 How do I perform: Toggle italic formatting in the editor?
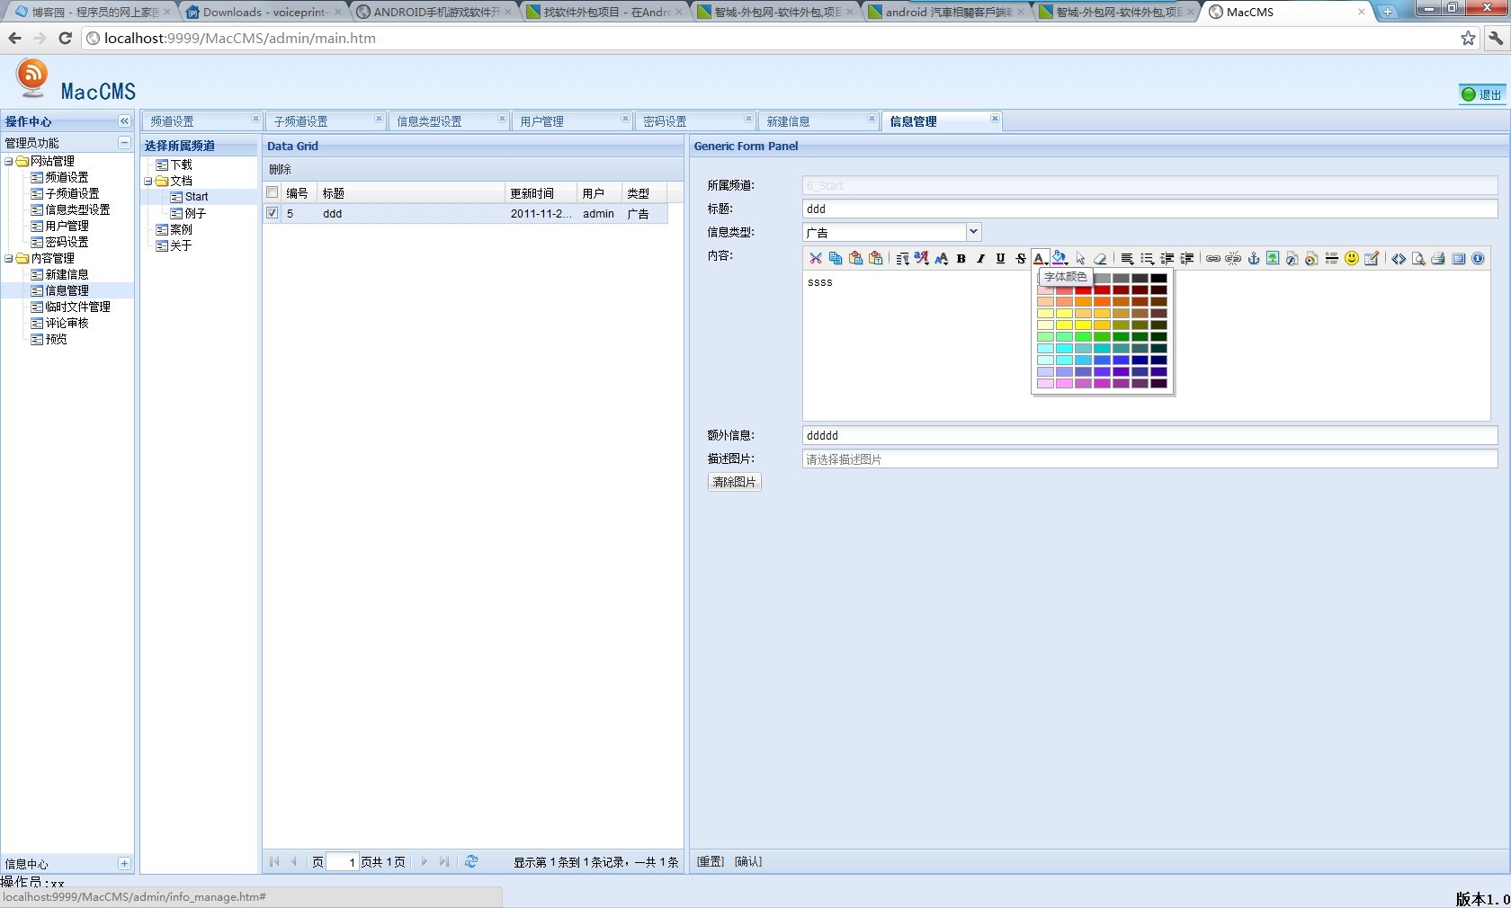pyautogui.click(x=980, y=258)
